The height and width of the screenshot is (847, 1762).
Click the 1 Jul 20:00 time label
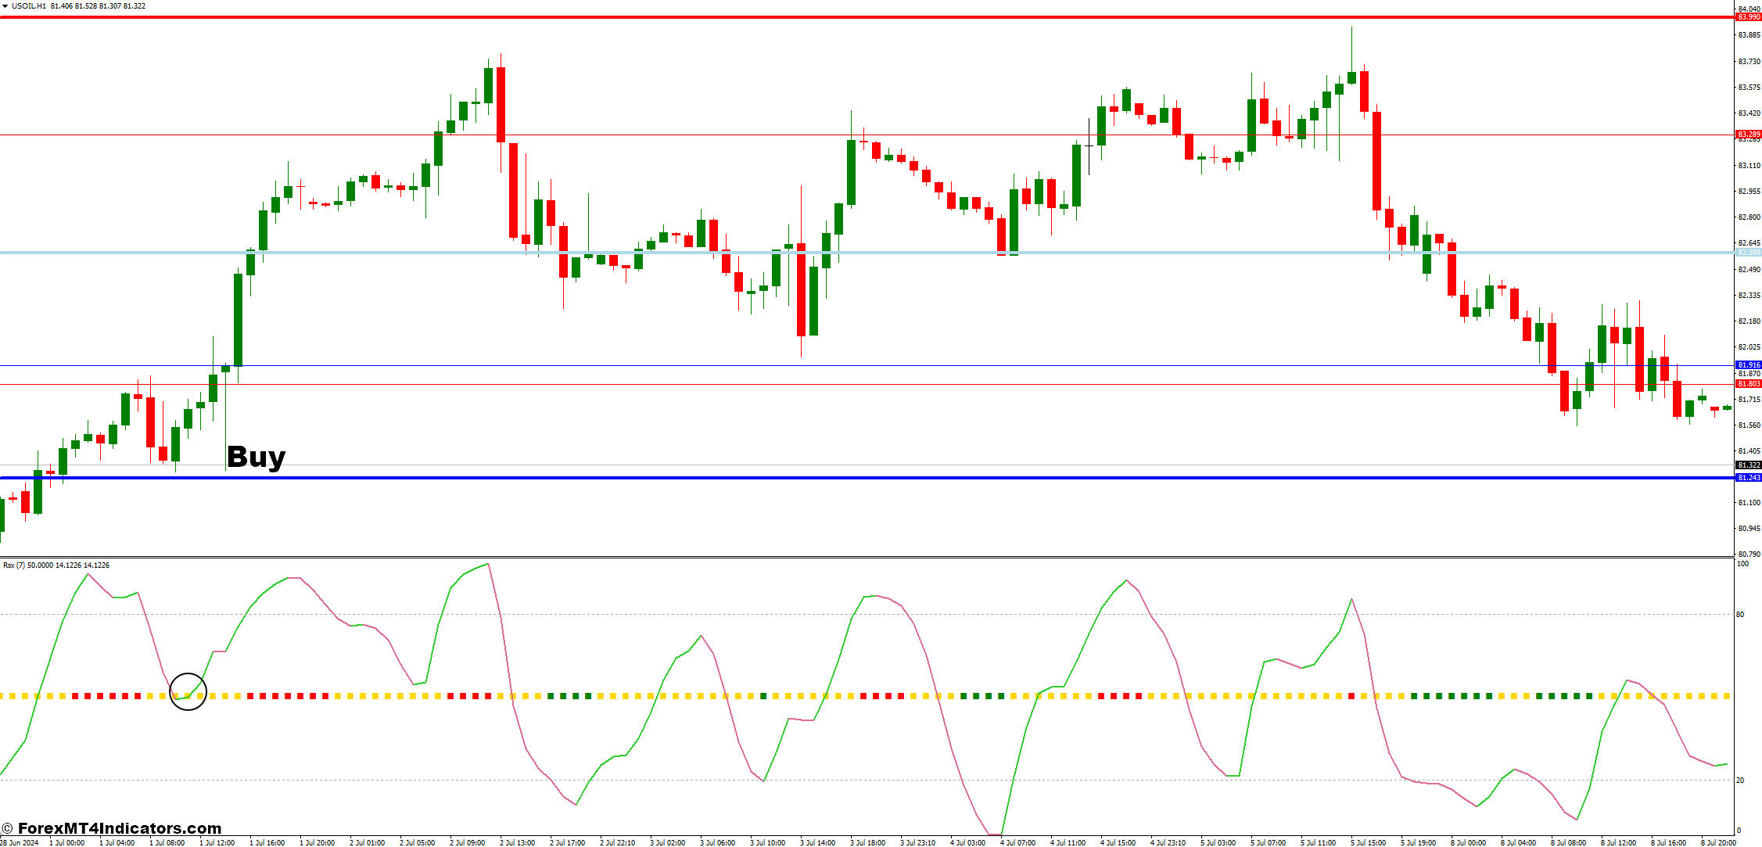coord(318,842)
